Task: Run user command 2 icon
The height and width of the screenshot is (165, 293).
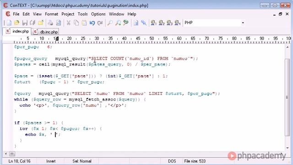Action: (x=162, y=23)
